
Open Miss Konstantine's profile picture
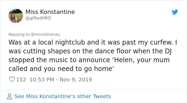pyautogui.click(x=16, y=16)
